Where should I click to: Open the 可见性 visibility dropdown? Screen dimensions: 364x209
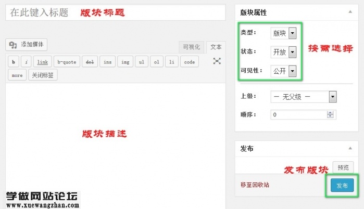click(x=283, y=71)
